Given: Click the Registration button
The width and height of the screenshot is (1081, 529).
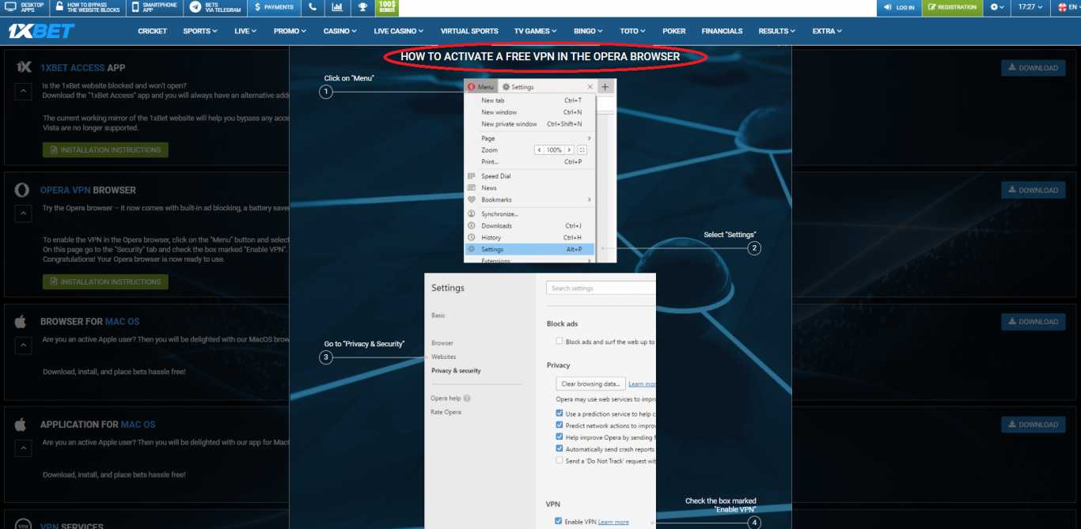Looking at the screenshot, I should point(953,7).
